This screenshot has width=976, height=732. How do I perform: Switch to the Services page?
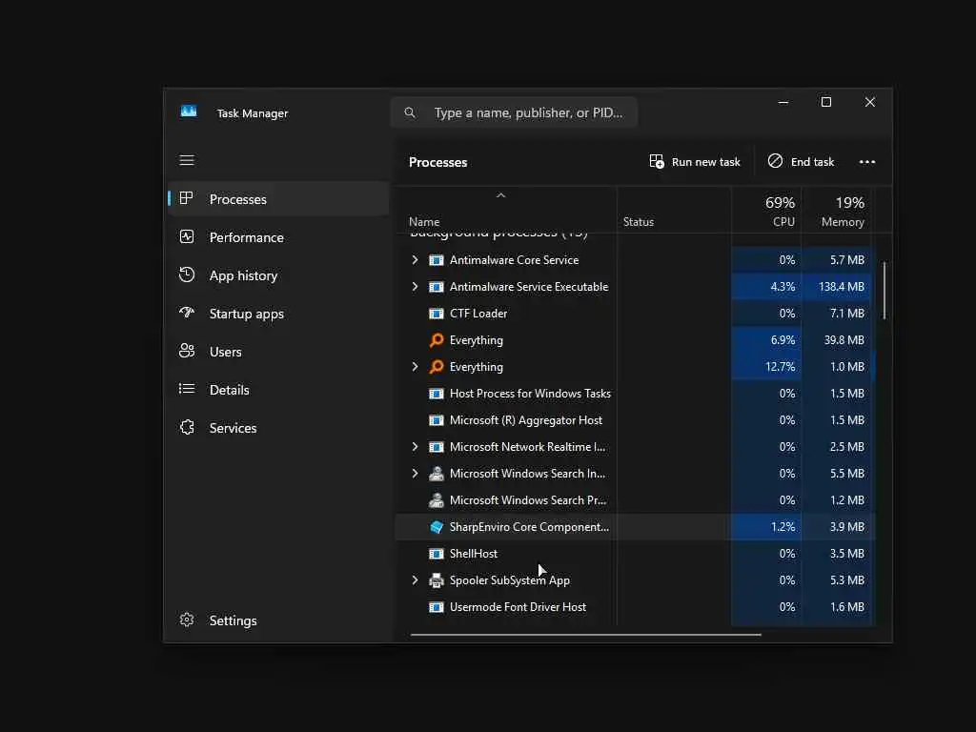278,428
